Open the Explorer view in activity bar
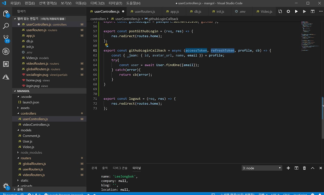The height and width of the screenshot is (195, 324). 6,13
